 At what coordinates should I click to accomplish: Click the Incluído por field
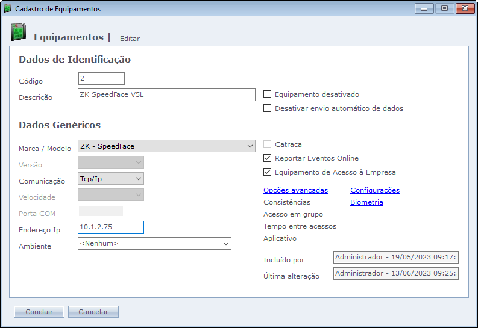pyautogui.click(x=395, y=258)
